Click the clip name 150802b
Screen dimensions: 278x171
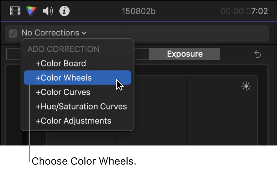(x=139, y=11)
